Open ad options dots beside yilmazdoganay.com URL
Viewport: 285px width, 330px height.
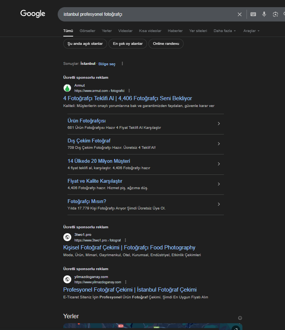(126, 282)
